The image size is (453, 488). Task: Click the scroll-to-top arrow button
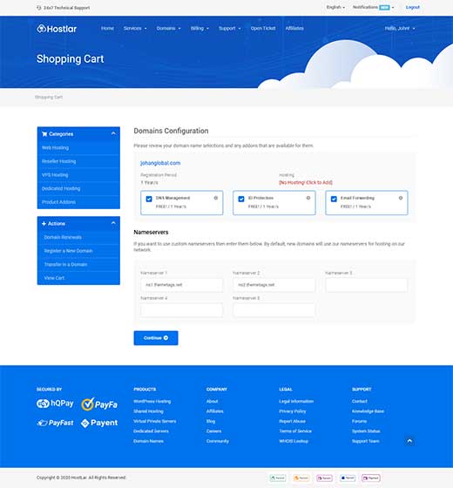coord(409,441)
